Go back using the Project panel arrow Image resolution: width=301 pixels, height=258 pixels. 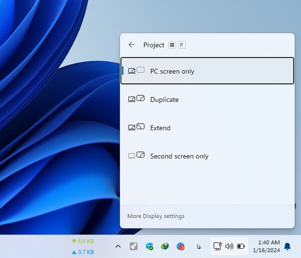(x=132, y=45)
